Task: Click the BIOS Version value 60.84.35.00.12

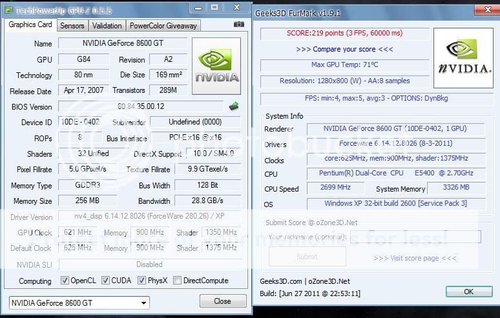Action: 141,106
